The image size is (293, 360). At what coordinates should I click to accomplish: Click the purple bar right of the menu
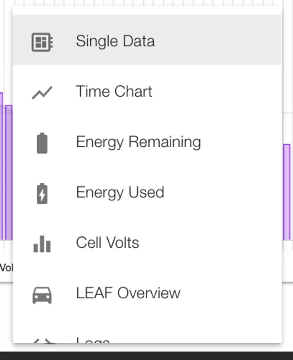tap(287, 192)
